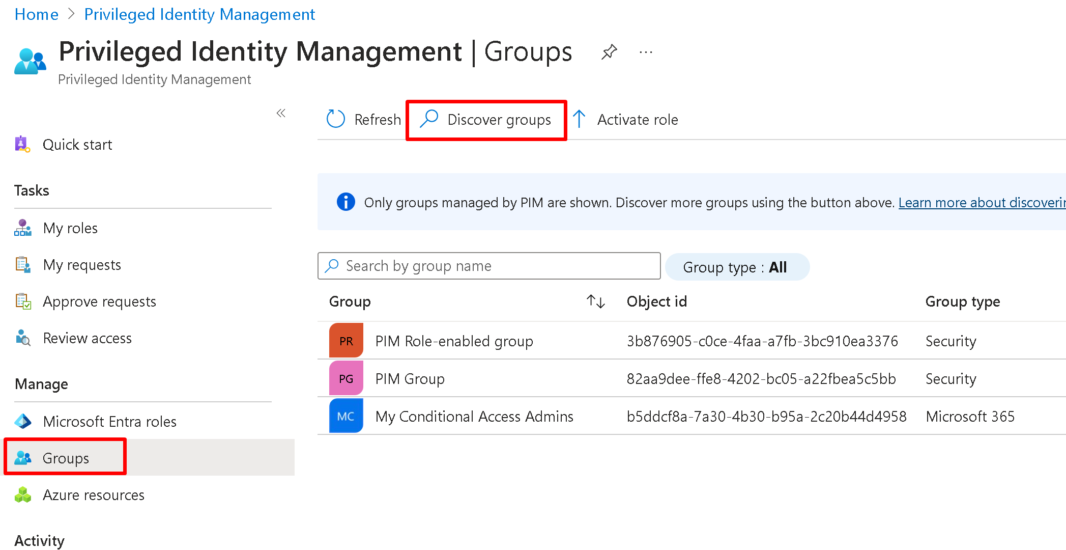Open the My requests page
The height and width of the screenshot is (550, 1066).
[x=82, y=265]
